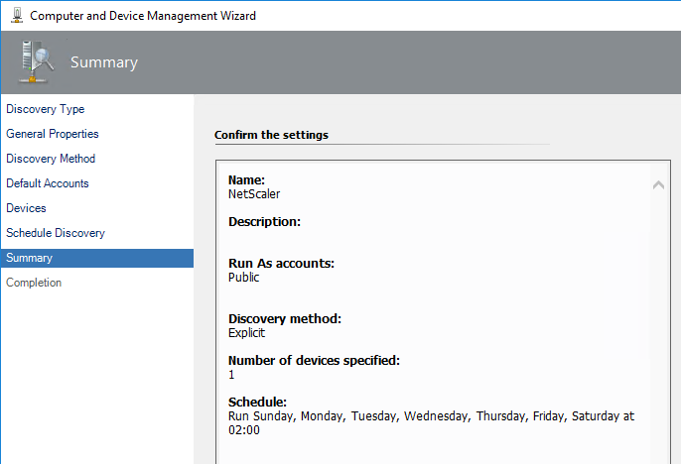Viewport: 681px width, 464px height.
Task: Select Default Accounts in the wizard sidebar
Action: pos(48,183)
